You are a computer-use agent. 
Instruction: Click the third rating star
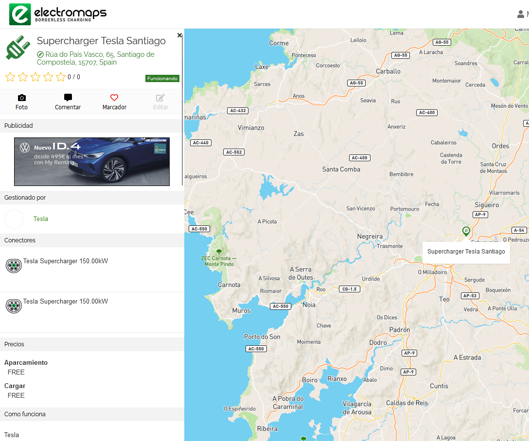click(35, 77)
